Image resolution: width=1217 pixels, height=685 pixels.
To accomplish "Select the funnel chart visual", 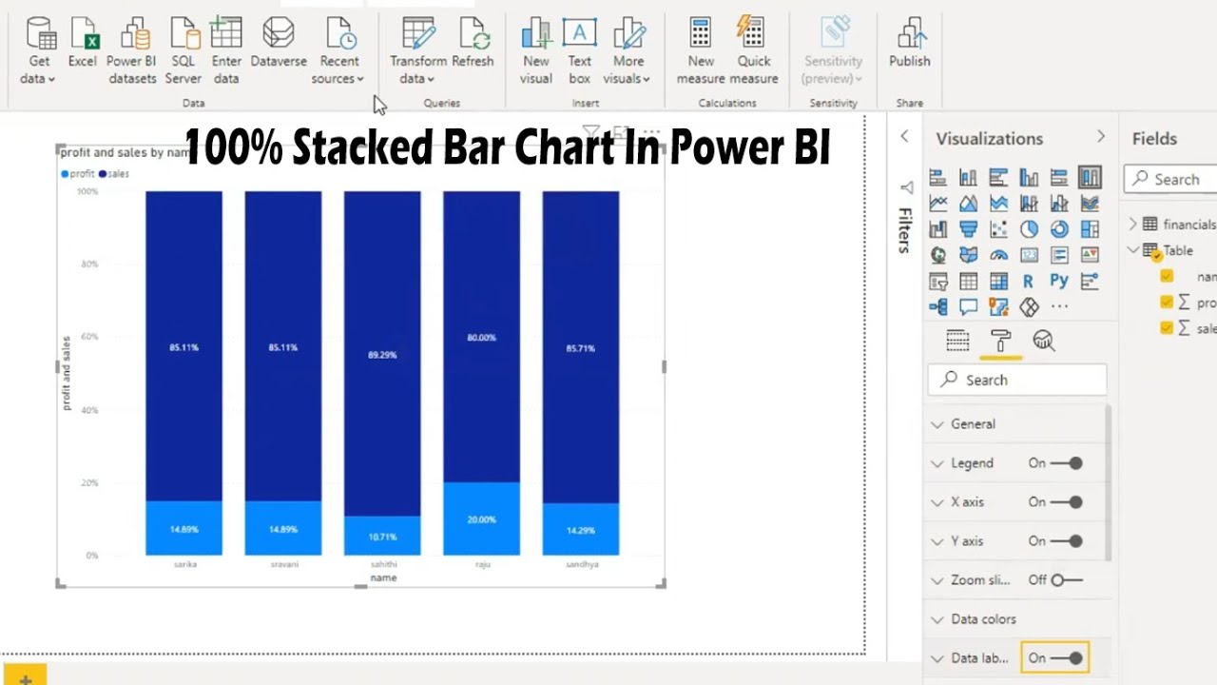I will tap(968, 229).
